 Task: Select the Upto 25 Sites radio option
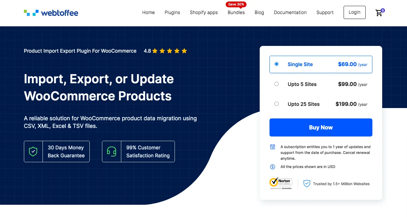point(277,104)
